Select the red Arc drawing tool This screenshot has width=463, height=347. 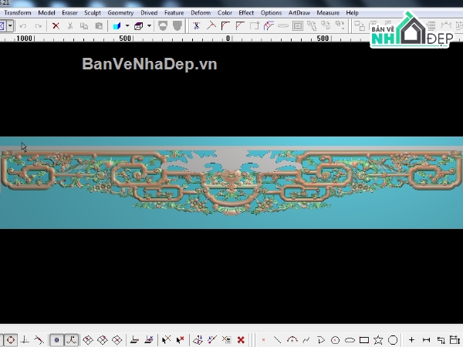[x=292, y=340]
